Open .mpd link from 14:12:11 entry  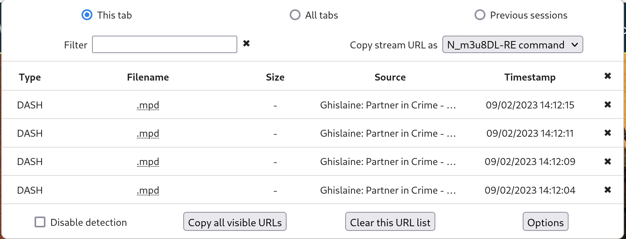(148, 134)
